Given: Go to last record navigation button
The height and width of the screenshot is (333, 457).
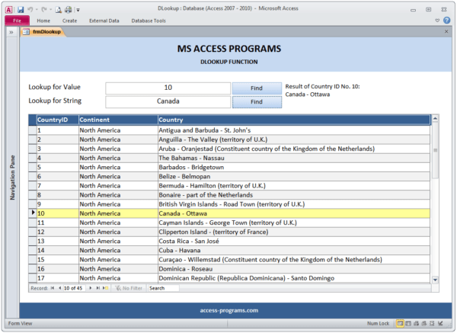Looking at the screenshot, I should click(98, 288).
